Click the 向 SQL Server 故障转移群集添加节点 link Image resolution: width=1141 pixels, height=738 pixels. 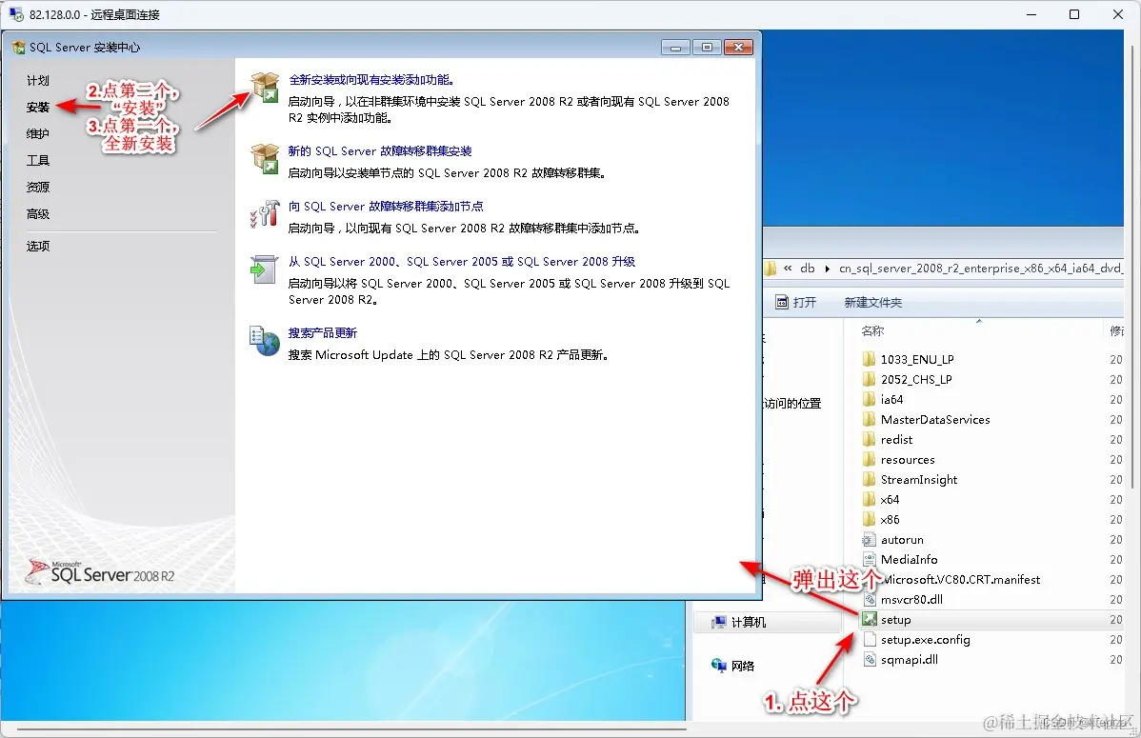point(386,206)
